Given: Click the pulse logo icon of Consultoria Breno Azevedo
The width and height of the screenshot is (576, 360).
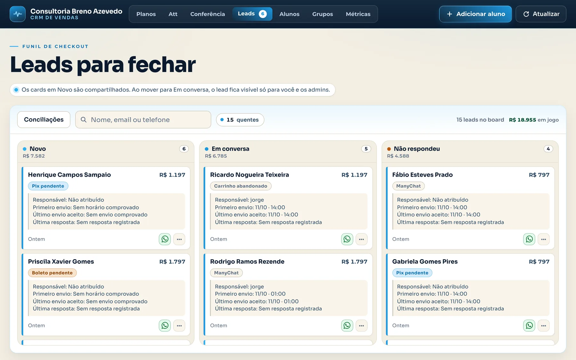Looking at the screenshot, I should (18, 14).
